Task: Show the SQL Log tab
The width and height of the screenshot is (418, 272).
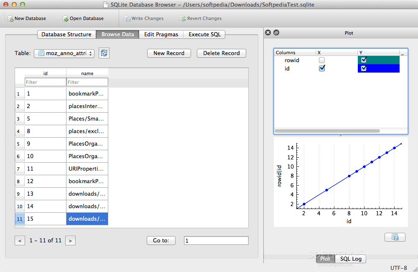Action: click(351, 259)
